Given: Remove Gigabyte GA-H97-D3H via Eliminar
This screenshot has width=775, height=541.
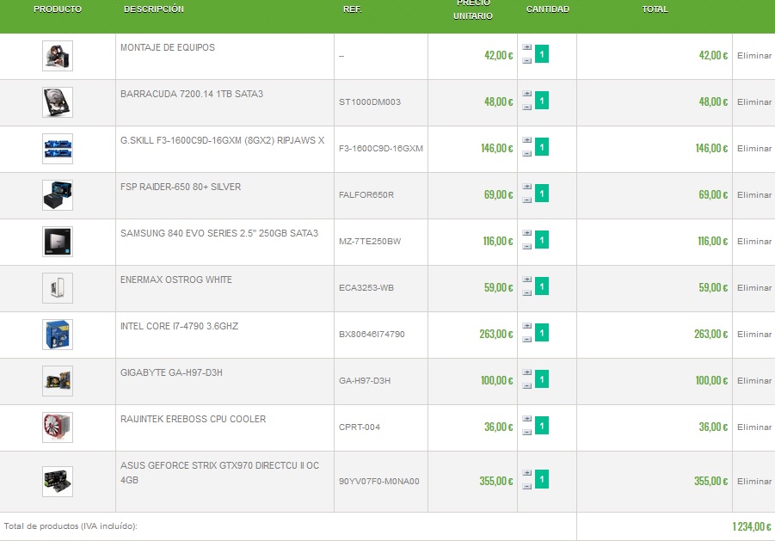Looking at the screenshot, I should tap(754, 381).
